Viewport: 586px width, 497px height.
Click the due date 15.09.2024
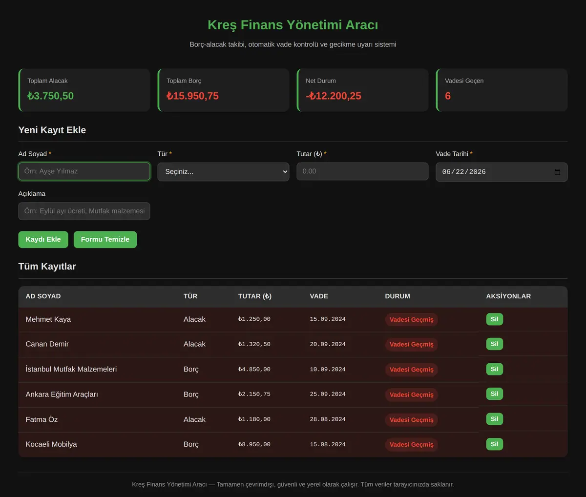(x=328, y=319)
